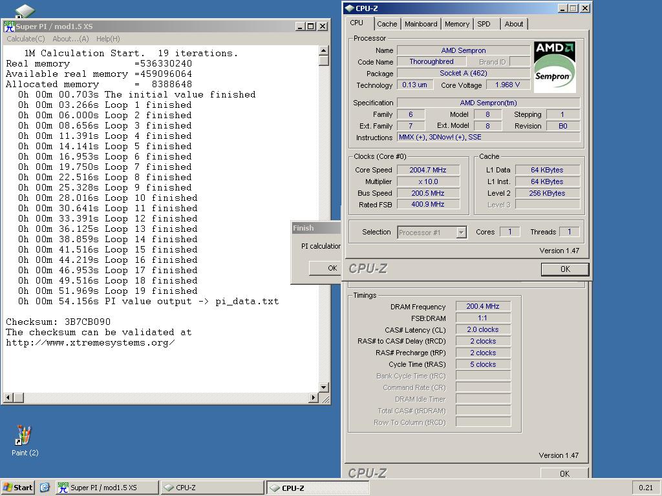Click Super PI horizontal scrollbar left arrow
The width and height of the screenshot is (662, 496).
coord(8,397)
